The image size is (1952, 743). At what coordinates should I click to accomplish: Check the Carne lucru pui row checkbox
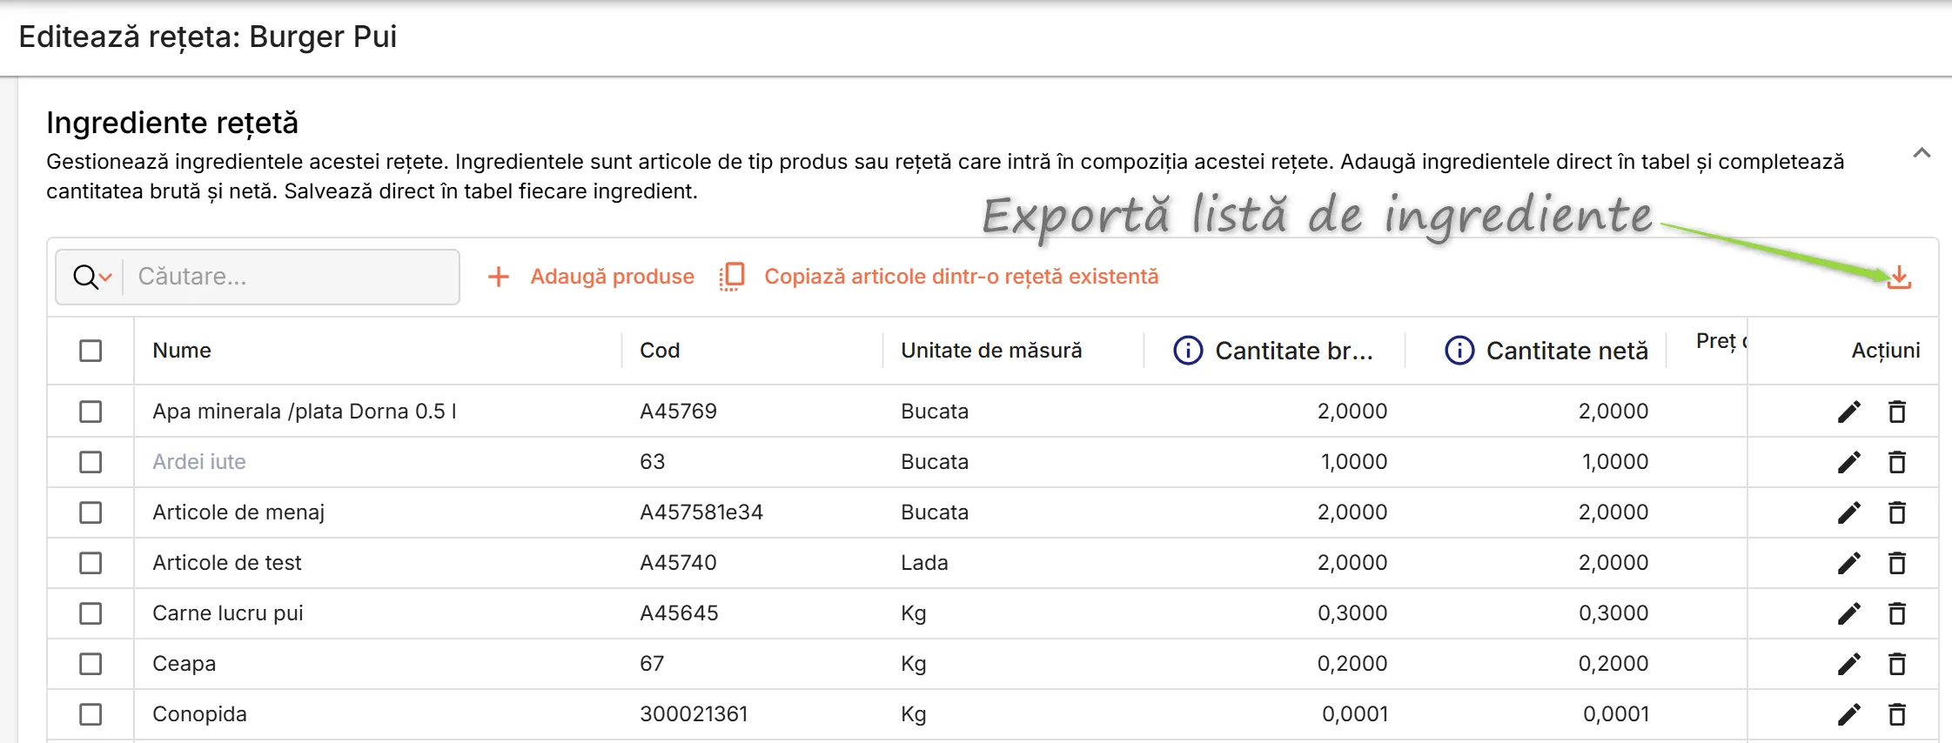(91, 613)
